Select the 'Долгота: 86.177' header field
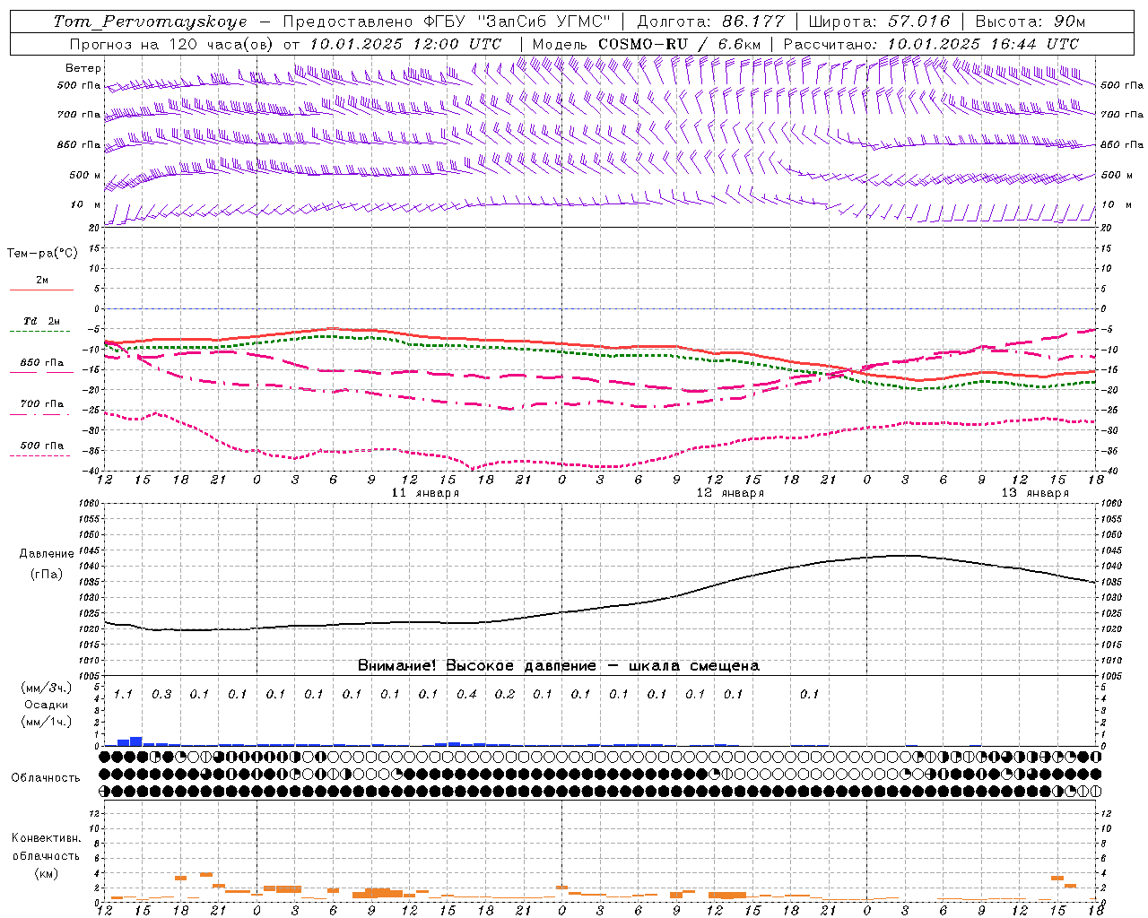Image resolution: width=1148 pixels, height=918 pixels. click(710, 22)
